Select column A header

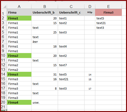click(19, 7)
